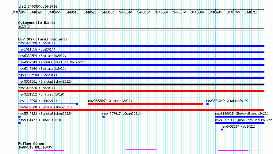Click ruler position 3448660
Viewport: 273px width, 154px height.
tap(161, 12)
